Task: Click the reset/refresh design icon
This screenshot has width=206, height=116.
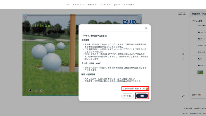Action: [x=183, y=59]
